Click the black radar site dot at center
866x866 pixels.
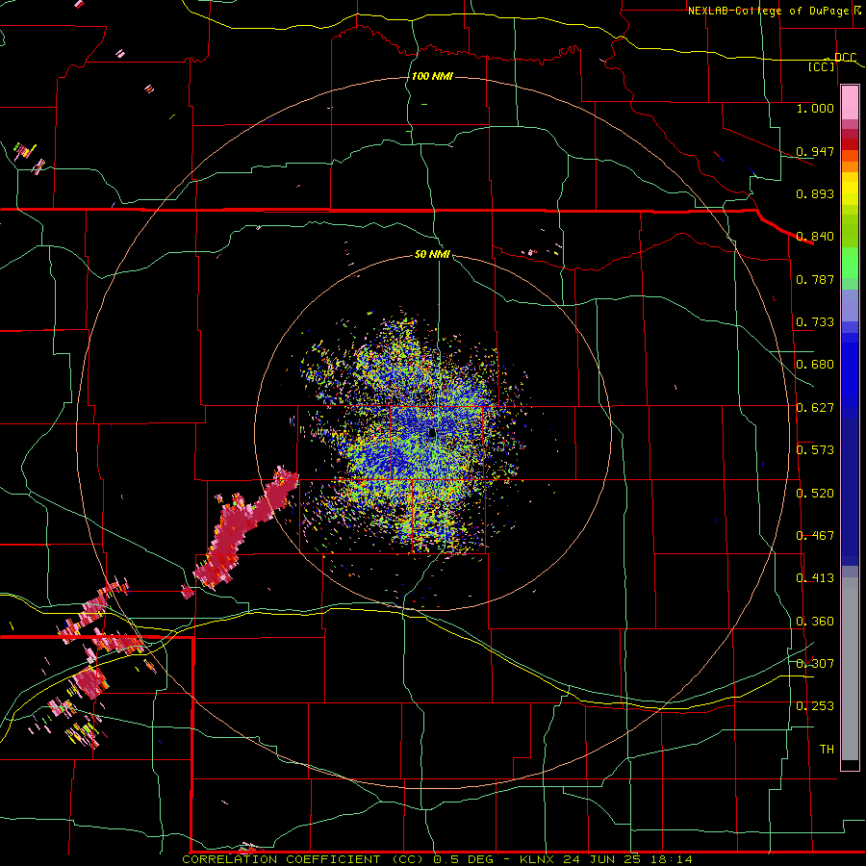click(x=432, y=434)
